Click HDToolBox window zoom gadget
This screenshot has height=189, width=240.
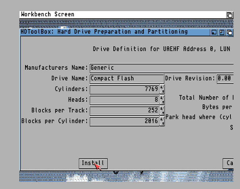[x=222, y=32]
